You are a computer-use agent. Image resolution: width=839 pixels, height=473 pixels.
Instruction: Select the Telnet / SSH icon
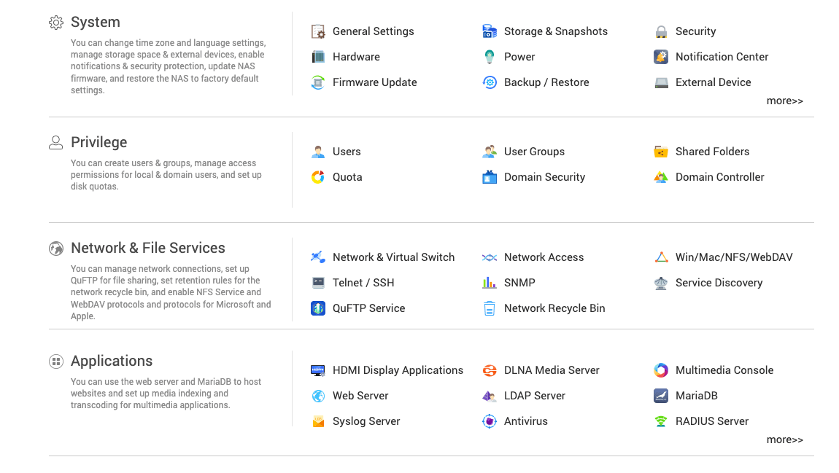click(x=317, y=282)
